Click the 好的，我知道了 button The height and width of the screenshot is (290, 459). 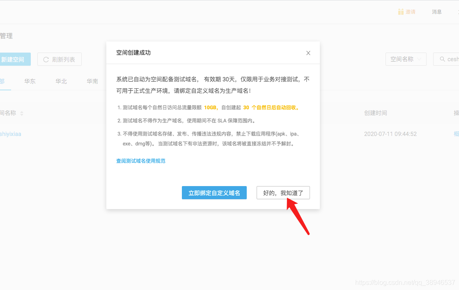tap(283, 193)
